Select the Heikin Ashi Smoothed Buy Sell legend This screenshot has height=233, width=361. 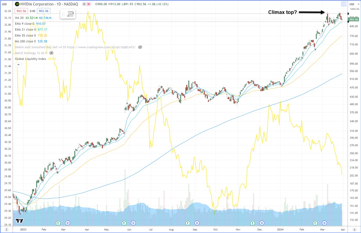(x=75, y=47)
